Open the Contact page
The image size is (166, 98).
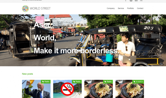click(140, 8)
